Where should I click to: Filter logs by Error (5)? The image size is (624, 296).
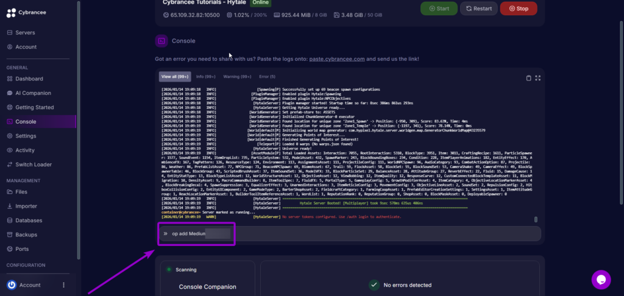tap(267, 76)
